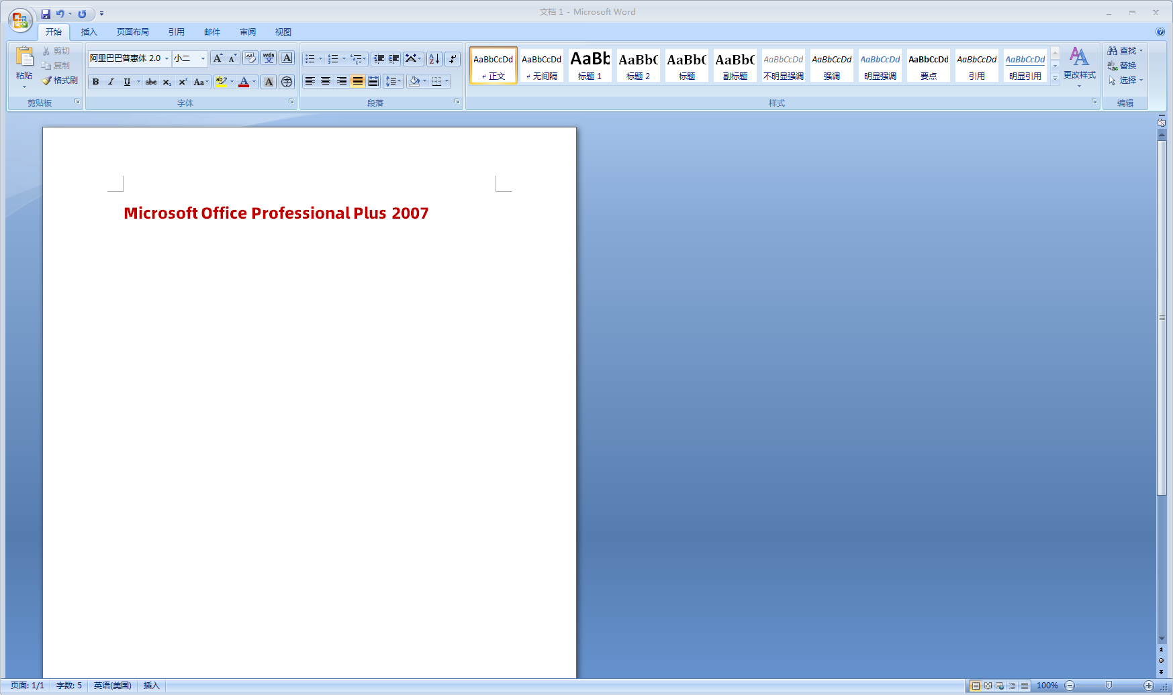This screenshot has height=695, width=1173.
Task: Switch to the 插入 ribbon tab
Action: coord(89,32)
